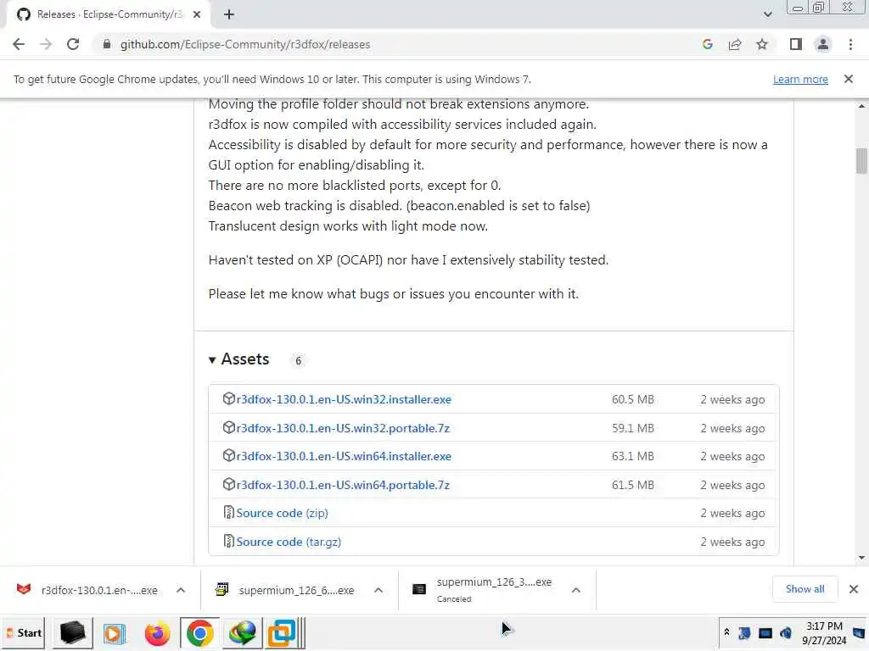Click the network monitor tray icon
Viewport: 869px width, 651px height.
[x=765, y=632]
